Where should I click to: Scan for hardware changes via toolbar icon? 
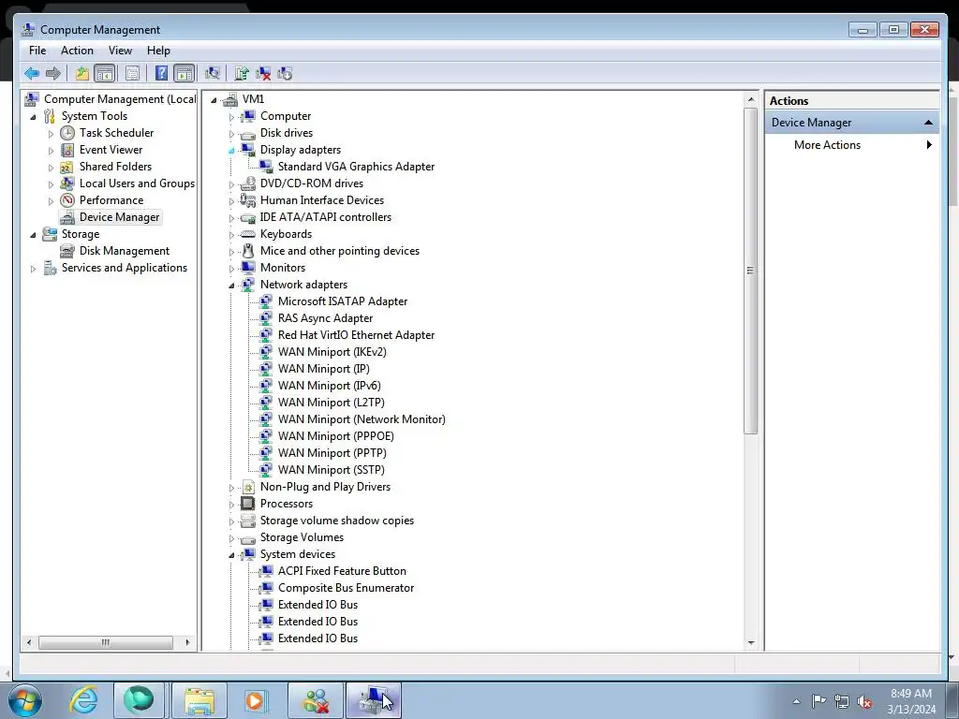(213, 73)
